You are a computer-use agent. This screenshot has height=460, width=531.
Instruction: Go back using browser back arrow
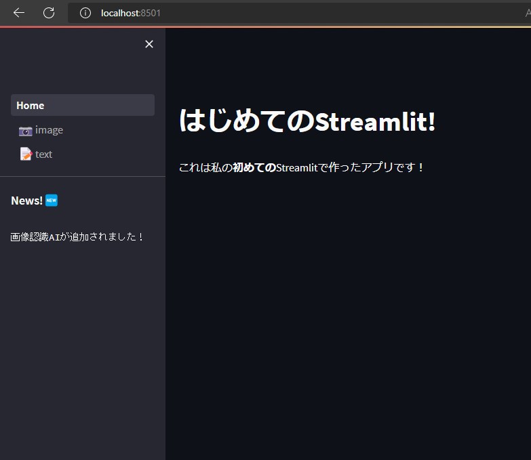(19, 13)
